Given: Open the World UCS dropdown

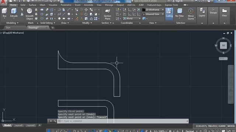Looking at the screenshot, I should coord(132,18).
